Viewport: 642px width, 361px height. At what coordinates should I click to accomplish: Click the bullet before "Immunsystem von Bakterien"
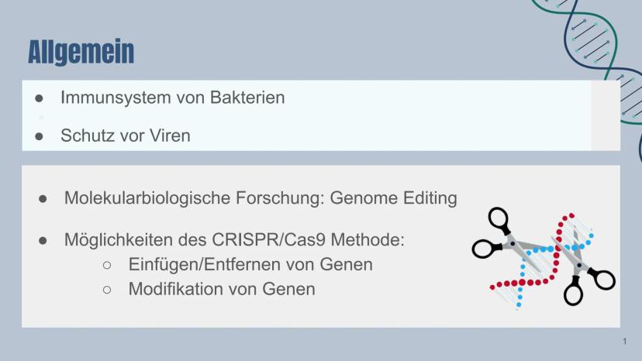coord(40,98)
